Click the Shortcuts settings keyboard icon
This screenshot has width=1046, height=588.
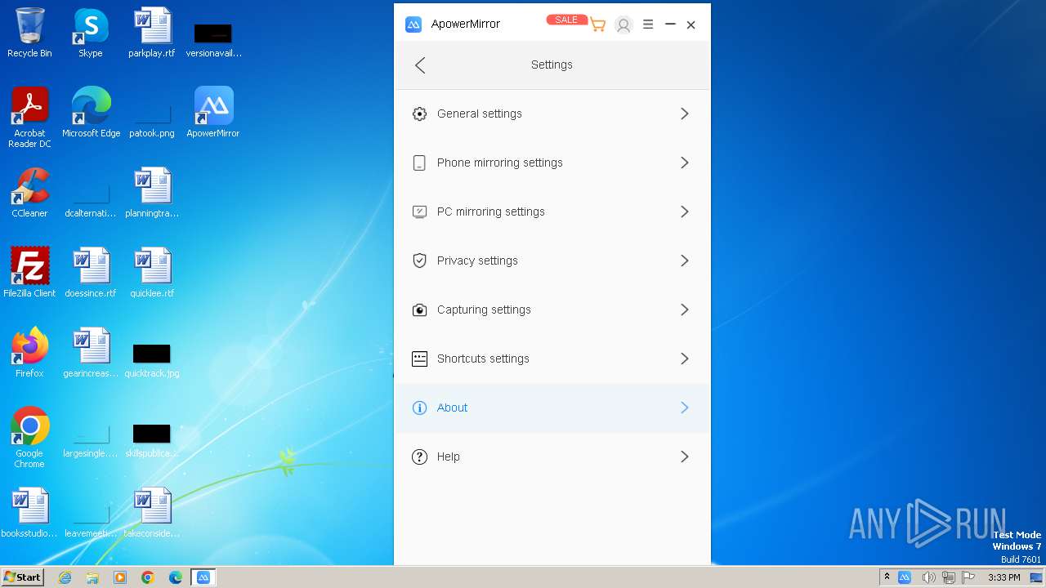419,359
